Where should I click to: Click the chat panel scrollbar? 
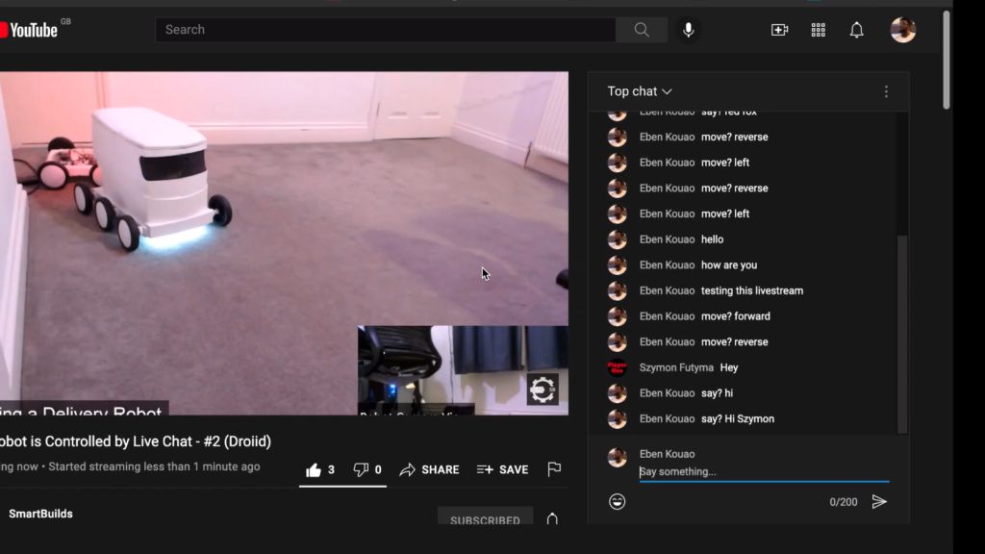tap(902, 334)
